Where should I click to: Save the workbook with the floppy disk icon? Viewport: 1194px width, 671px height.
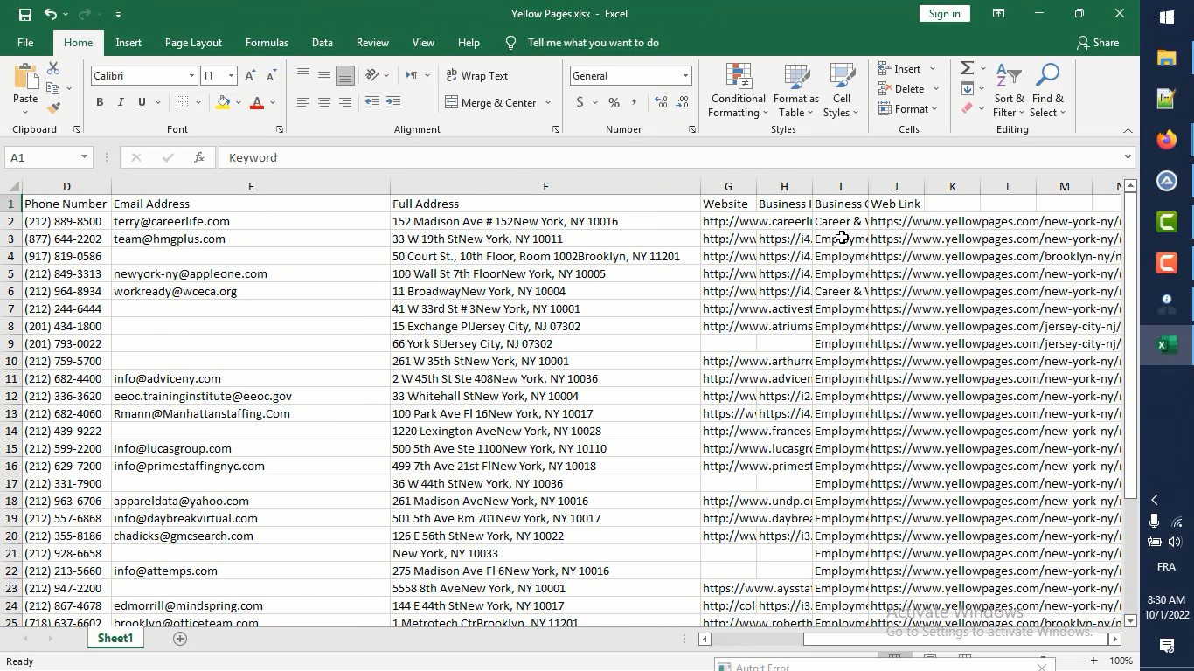(x=24, y=14)
